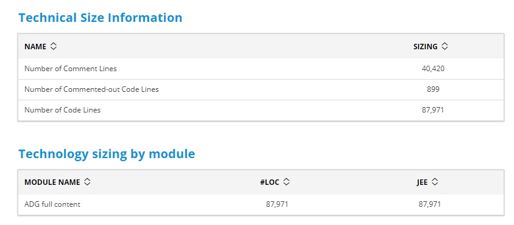Screen dimensions: 514x225
Task: Click the NAME column header text
Action: pos(35,46)
